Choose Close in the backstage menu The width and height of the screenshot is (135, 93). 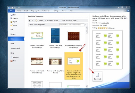tap(14, 25)
